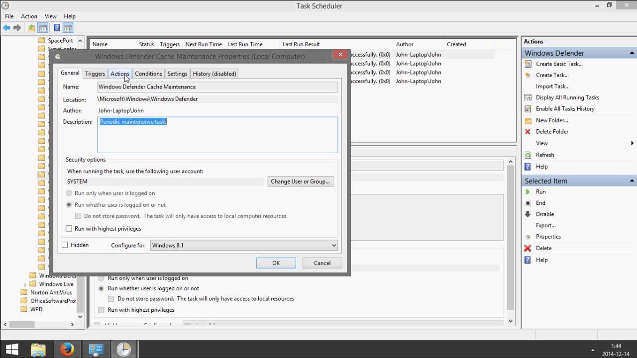Click Change User or Group button

300,181
